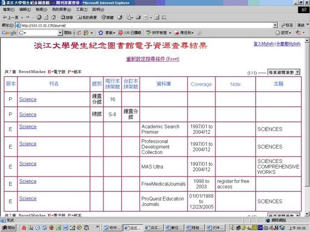The image size is (310, 232).
Task: Expand the Google search box dropdown
Action: pos(60,33)
